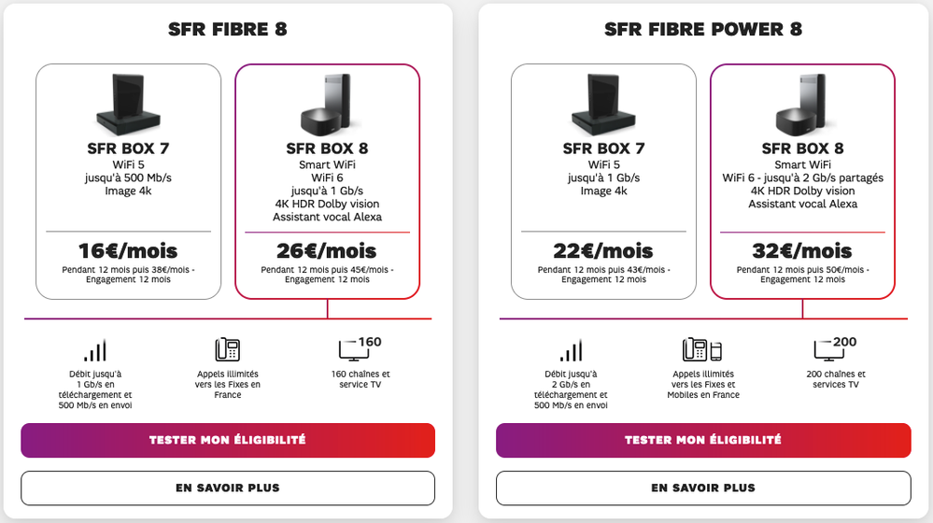933x523 pixels.
Task: Choose the 32€/mois SFR Box 8 option
Action: pos(802,251)
